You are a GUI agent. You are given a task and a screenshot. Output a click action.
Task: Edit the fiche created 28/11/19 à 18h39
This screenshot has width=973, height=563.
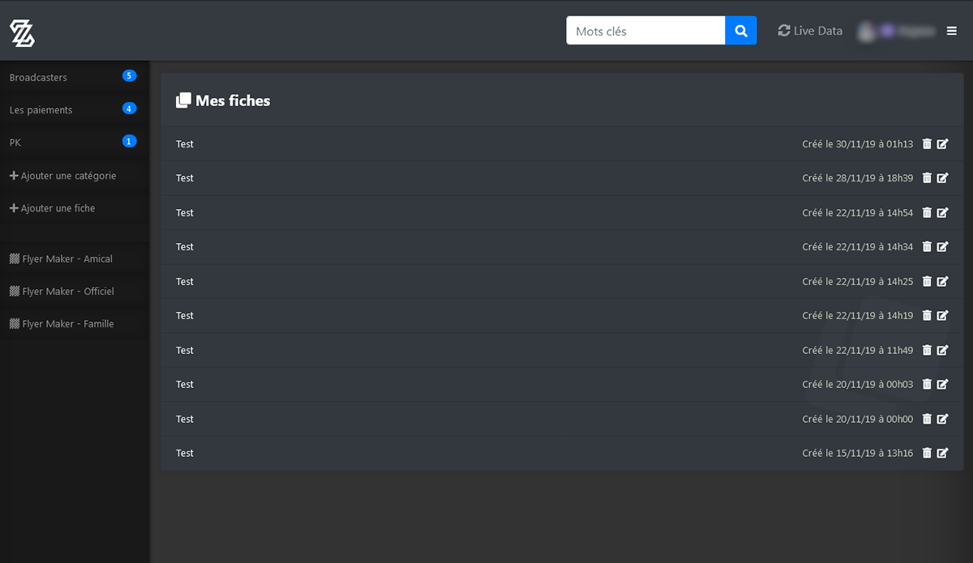coord(942,178)
